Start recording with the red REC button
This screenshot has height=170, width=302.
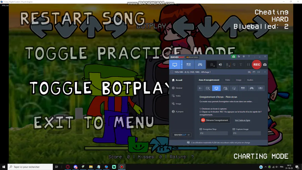257,65
